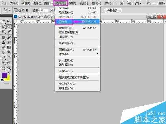Screen dimensions: 166x124
Task: Select the Clone Stamp tool
Action: [3, 42]
